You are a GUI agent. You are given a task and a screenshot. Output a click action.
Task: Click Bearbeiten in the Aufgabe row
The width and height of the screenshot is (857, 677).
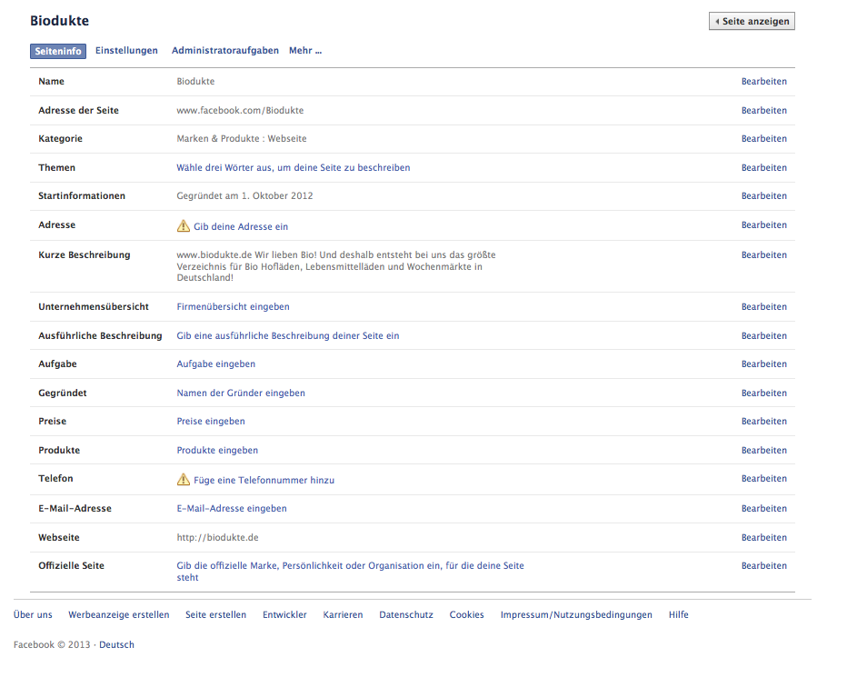[763, 363]
